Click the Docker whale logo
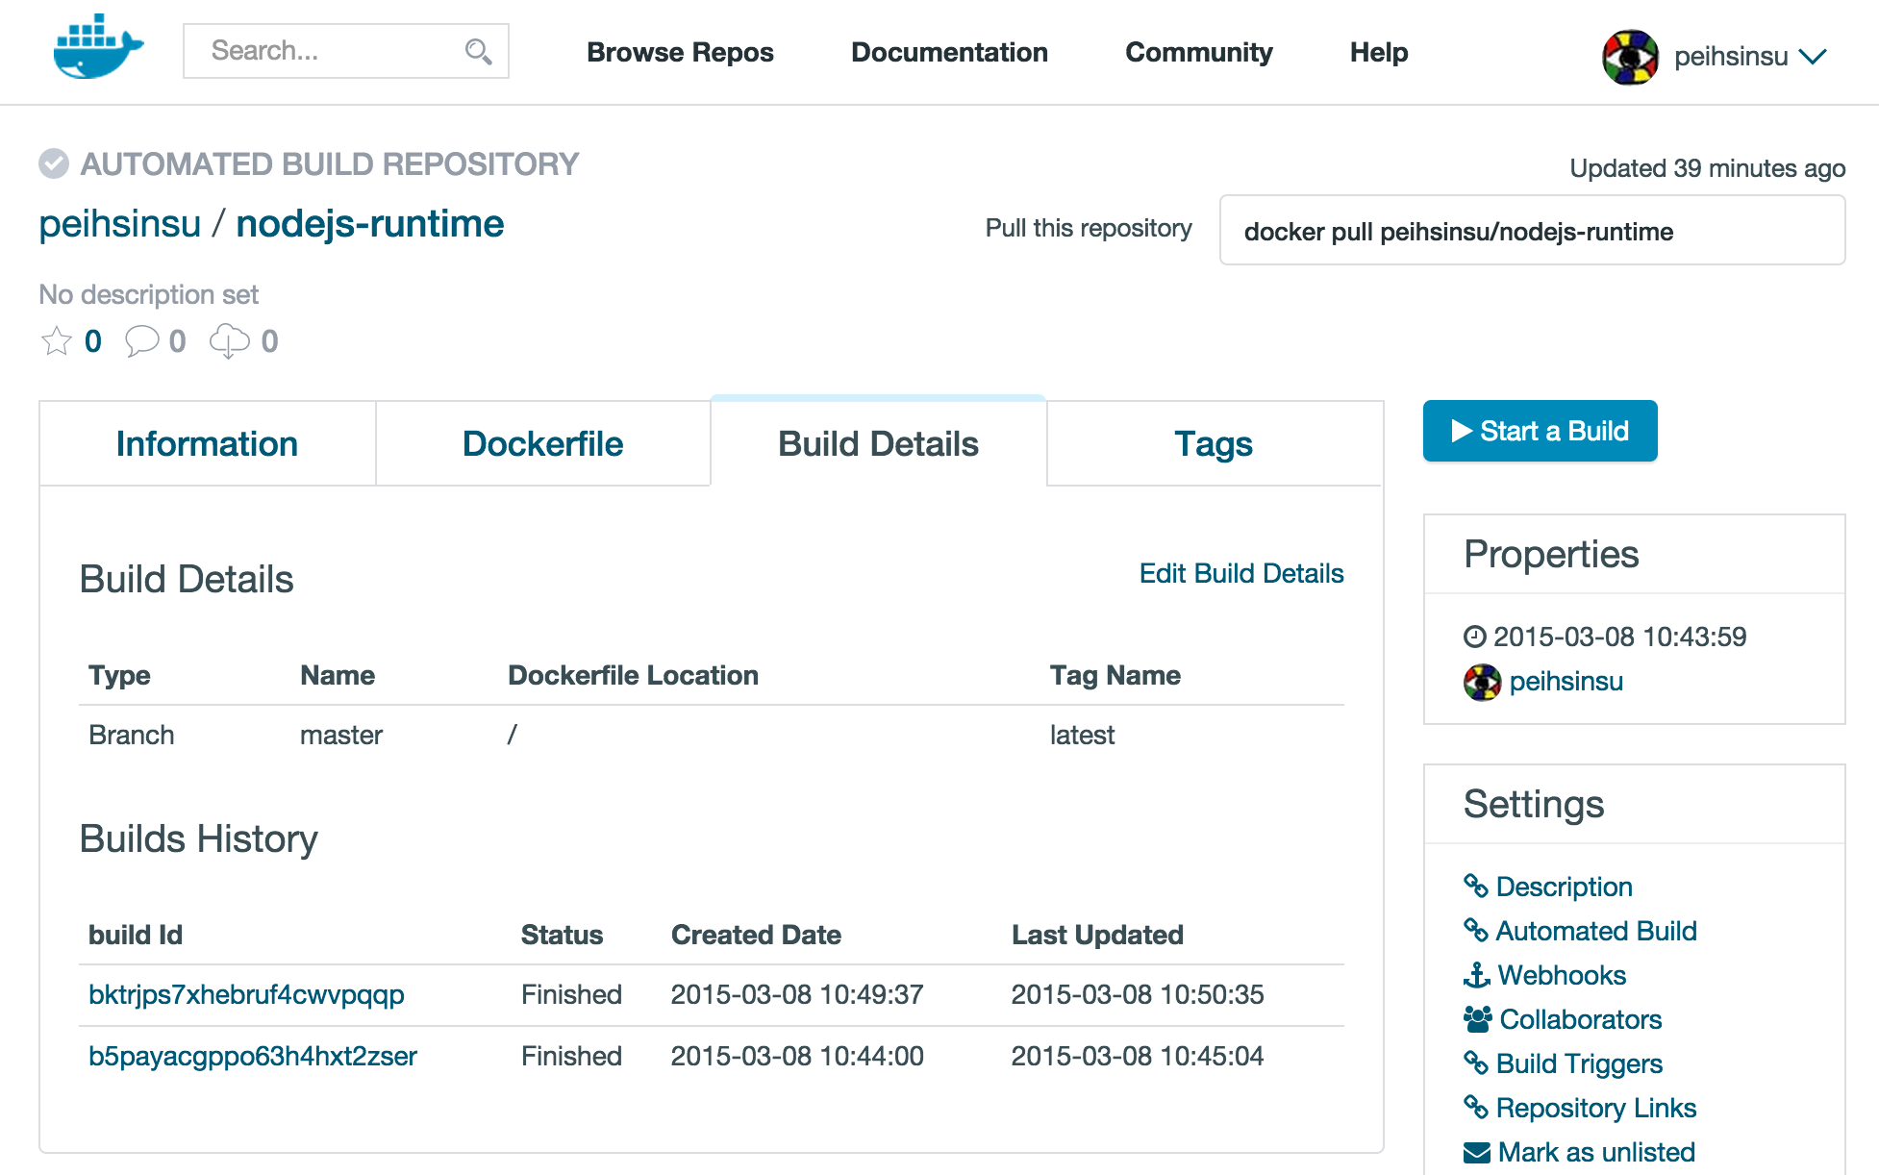Viewport: 1879px width, 1175px height. pos(98,48)
